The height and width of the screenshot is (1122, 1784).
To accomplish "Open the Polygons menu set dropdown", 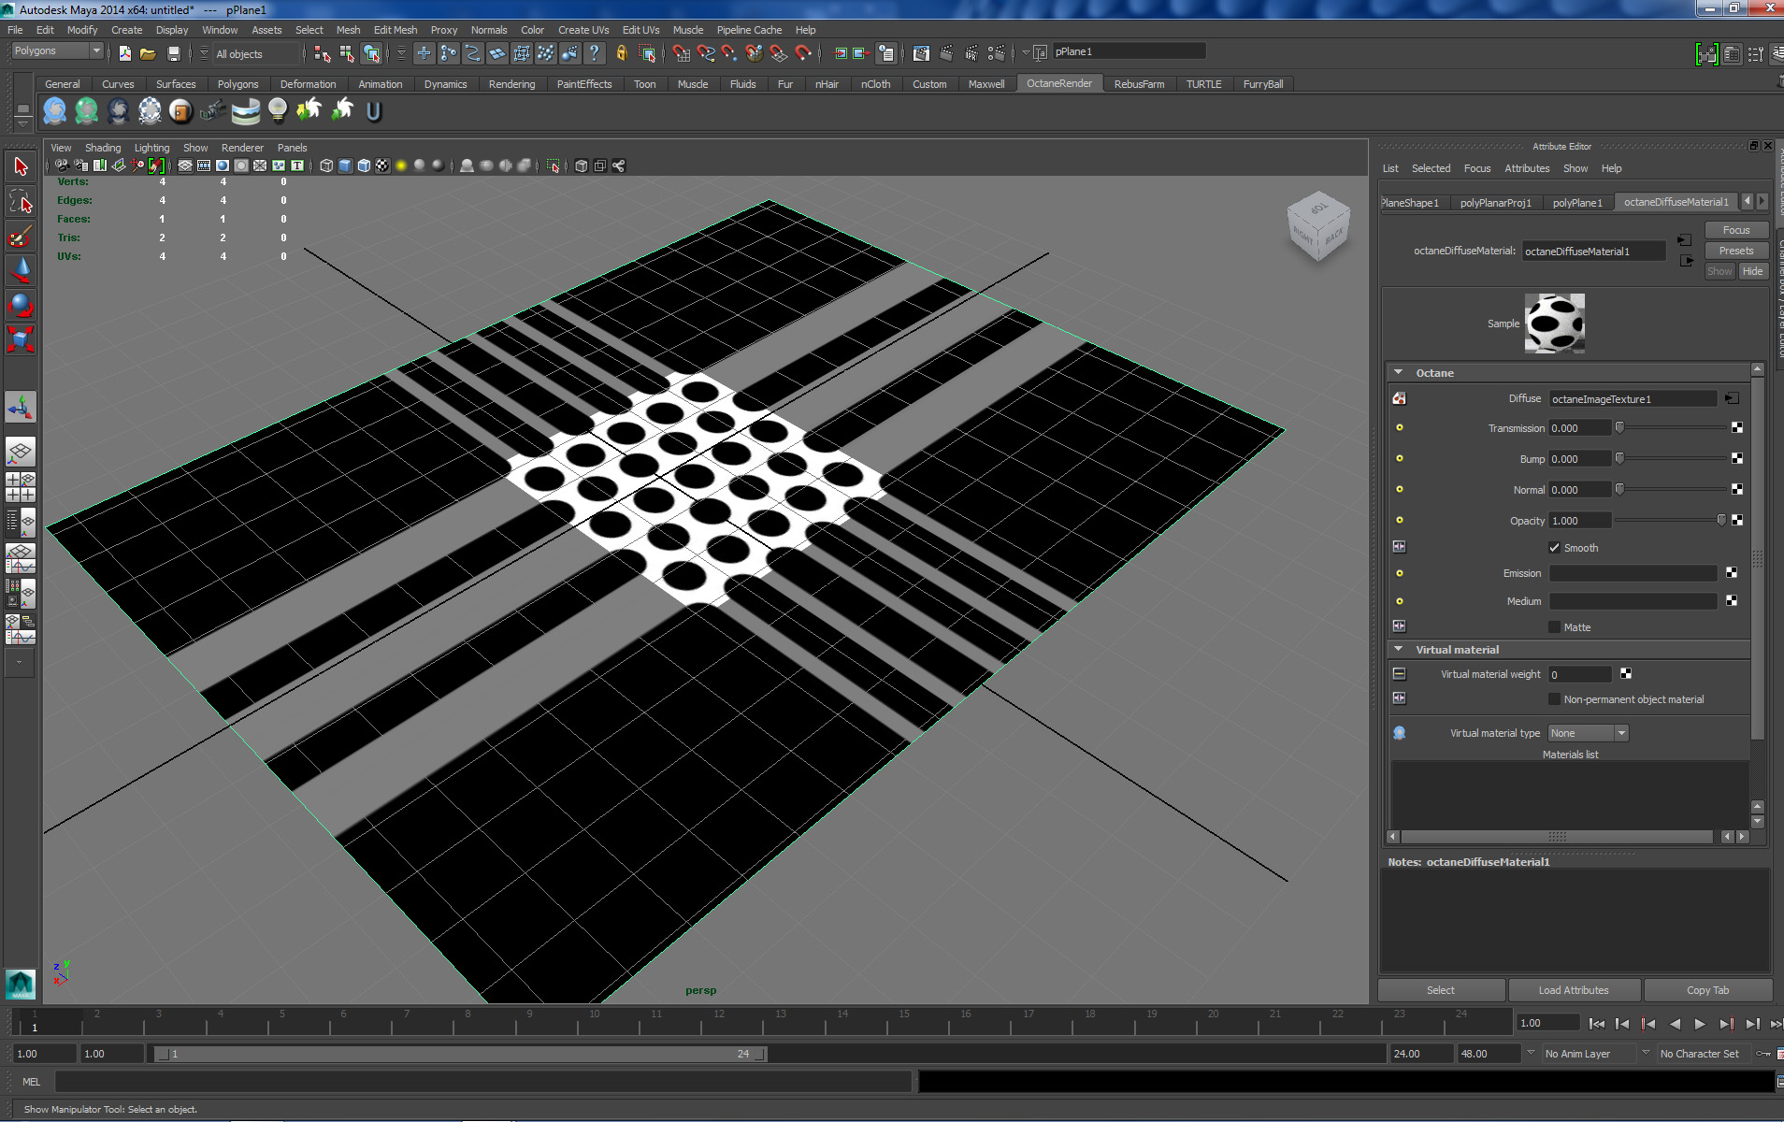I will [57, 51].
